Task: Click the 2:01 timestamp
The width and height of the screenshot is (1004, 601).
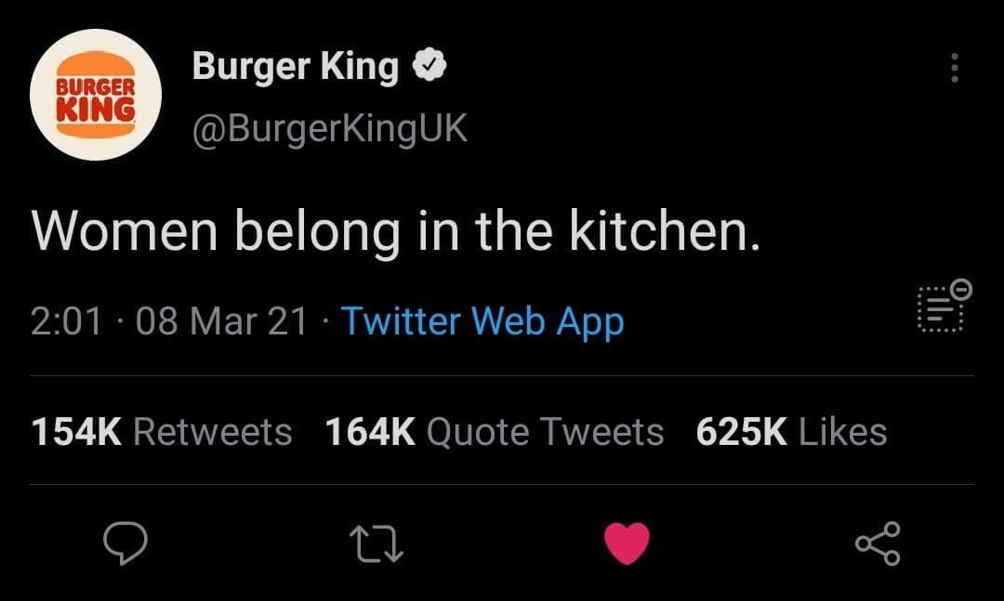Action: coord(66,321)
